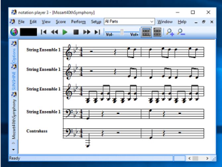Image resolution: width=222 pixels, height=167 pixels.
Task: Click the up arrow below side tabs
Action: pyautogui.click(x=13, y=143)
